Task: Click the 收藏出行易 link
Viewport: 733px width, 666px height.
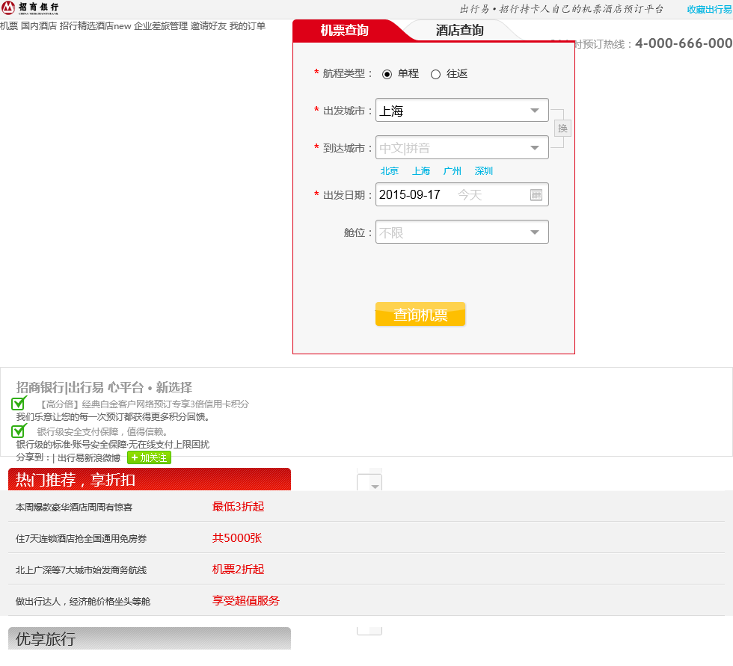Action: click(x=710, y=9)
